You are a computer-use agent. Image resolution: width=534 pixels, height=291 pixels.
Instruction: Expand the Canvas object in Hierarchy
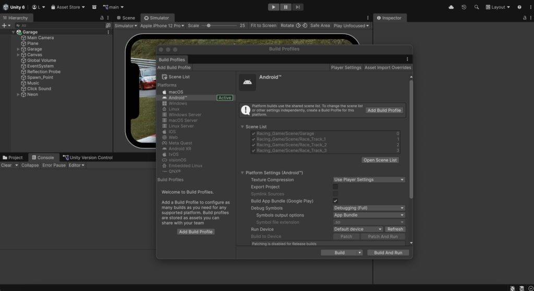click(x=18, y=55)
